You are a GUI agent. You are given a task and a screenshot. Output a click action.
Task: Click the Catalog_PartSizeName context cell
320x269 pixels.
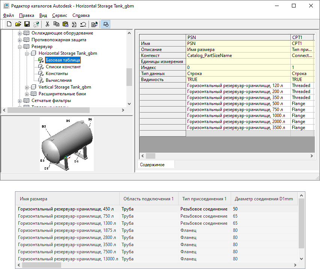click(x=238, y=56)
